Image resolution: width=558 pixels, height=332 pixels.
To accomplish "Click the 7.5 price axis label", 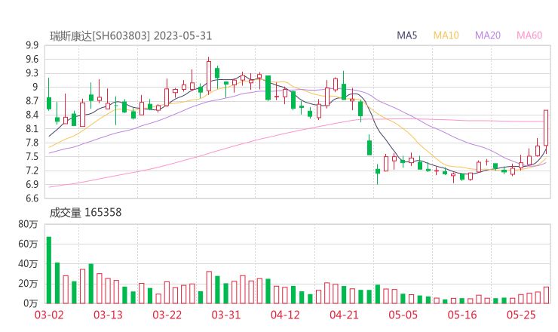I will tap(32, 156).
